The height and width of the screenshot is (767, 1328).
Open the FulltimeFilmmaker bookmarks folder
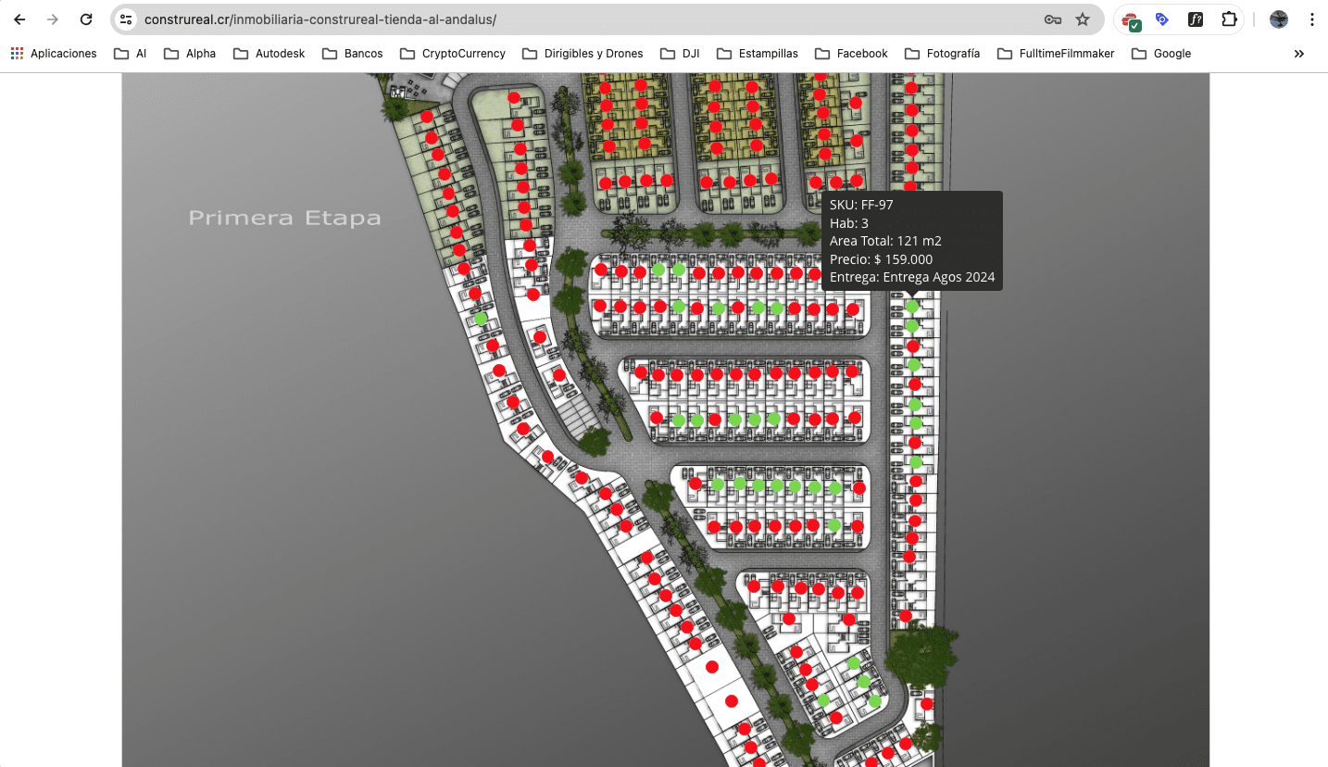1056,54
